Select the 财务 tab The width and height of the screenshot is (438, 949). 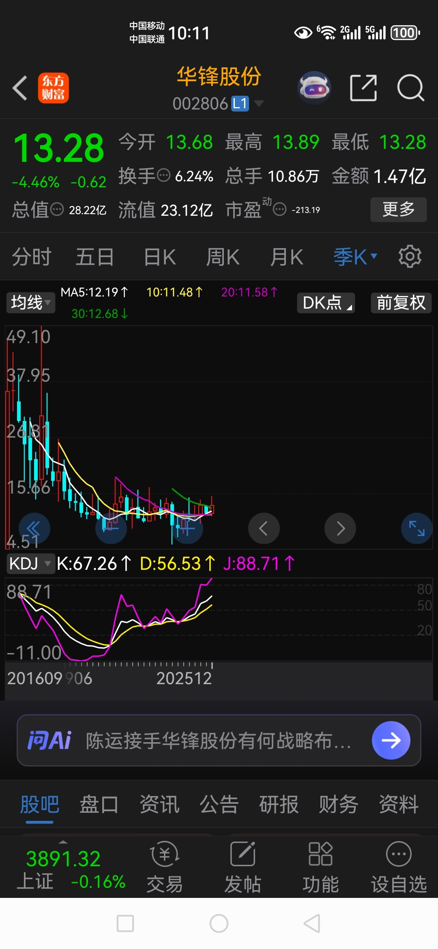pyautogui.click(x=339, y=804)
